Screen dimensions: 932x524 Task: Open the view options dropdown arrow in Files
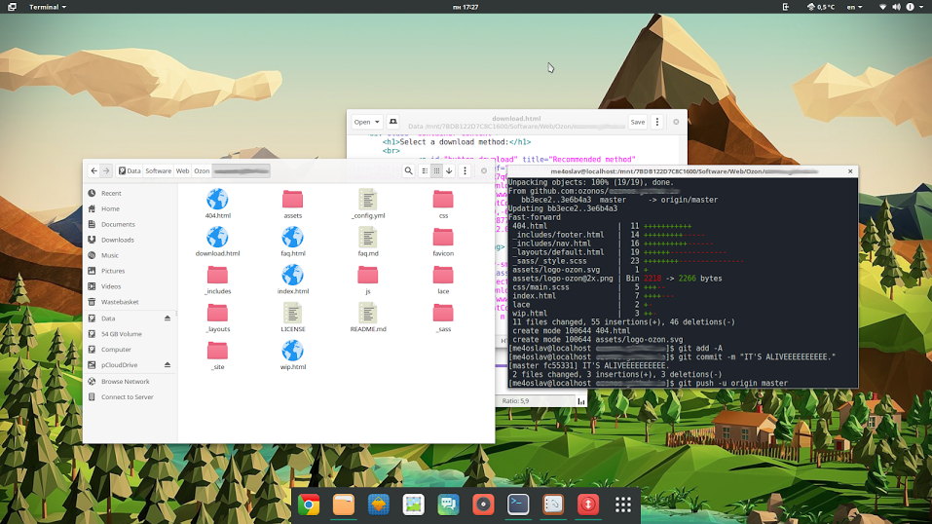click(x=449, y=170)
